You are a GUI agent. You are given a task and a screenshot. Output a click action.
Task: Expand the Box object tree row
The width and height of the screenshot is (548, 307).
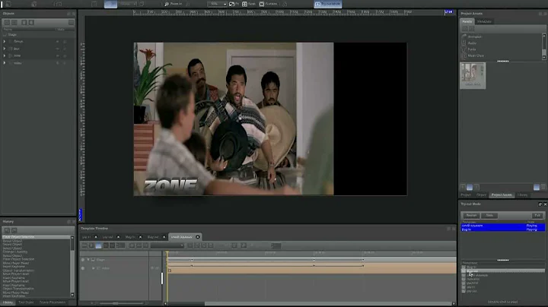click(5, 49)
